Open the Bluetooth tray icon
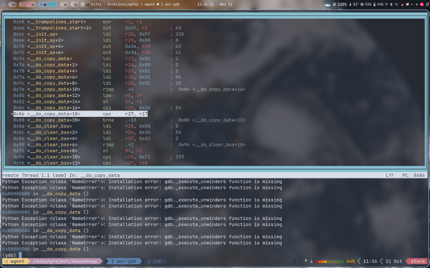The image size is (430, 268). pos(391,4)
